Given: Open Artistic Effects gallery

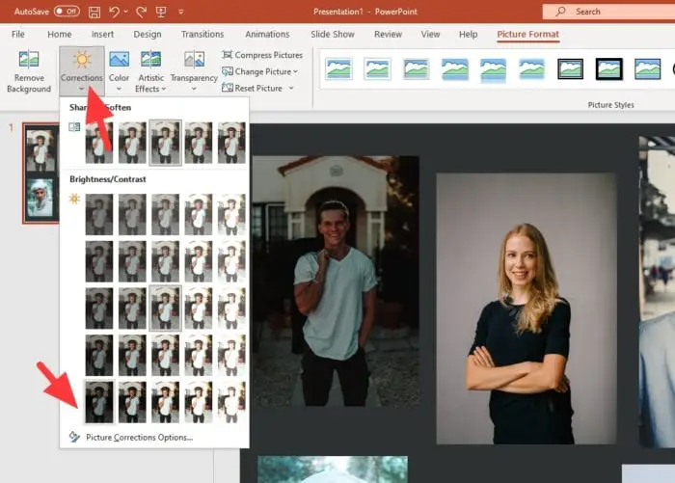Looking at the screenshot, I should (150, 61).
